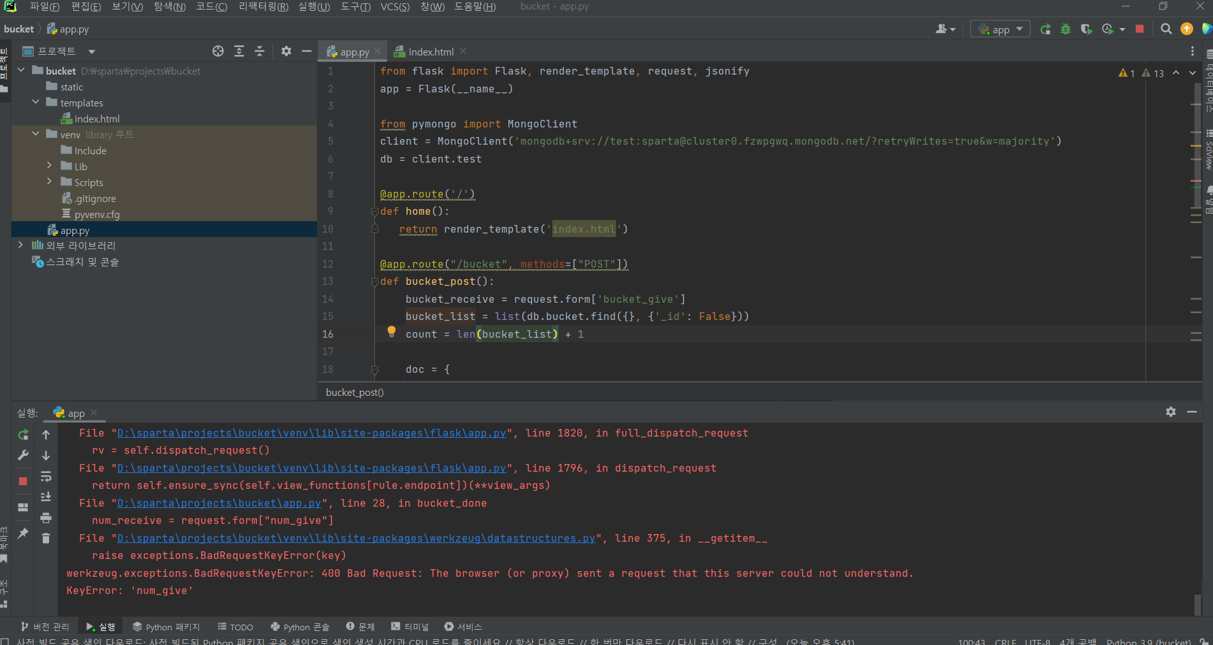Toggle soft-wrap in run console

coord(46,477)
